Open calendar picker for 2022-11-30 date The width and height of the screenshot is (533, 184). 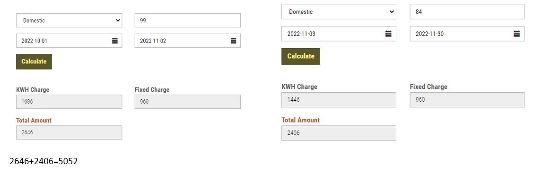pyautogui.click(x=516, y=34)
